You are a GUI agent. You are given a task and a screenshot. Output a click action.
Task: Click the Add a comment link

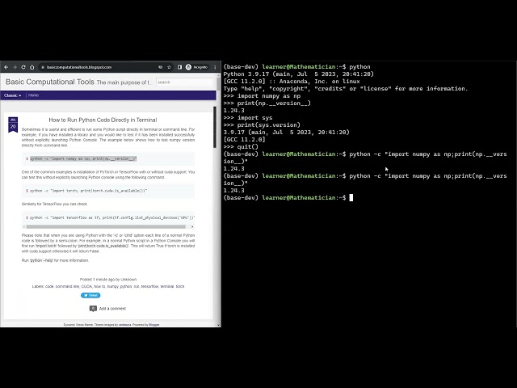(x=112, y=309)
